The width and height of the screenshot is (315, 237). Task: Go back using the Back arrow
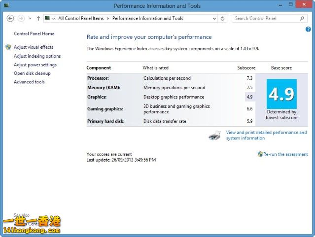click(10, 18)
